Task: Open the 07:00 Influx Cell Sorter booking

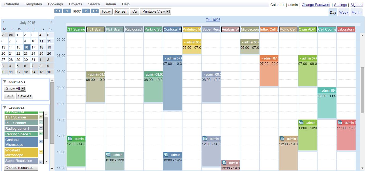Action: 269,71
